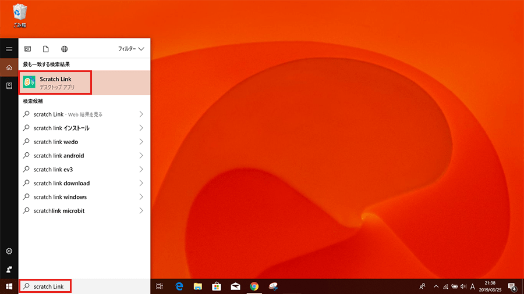Viewport: 524px width, 294px height.
Task: Open the volume speaker tray icon
Action: click(x=463, y=286)
